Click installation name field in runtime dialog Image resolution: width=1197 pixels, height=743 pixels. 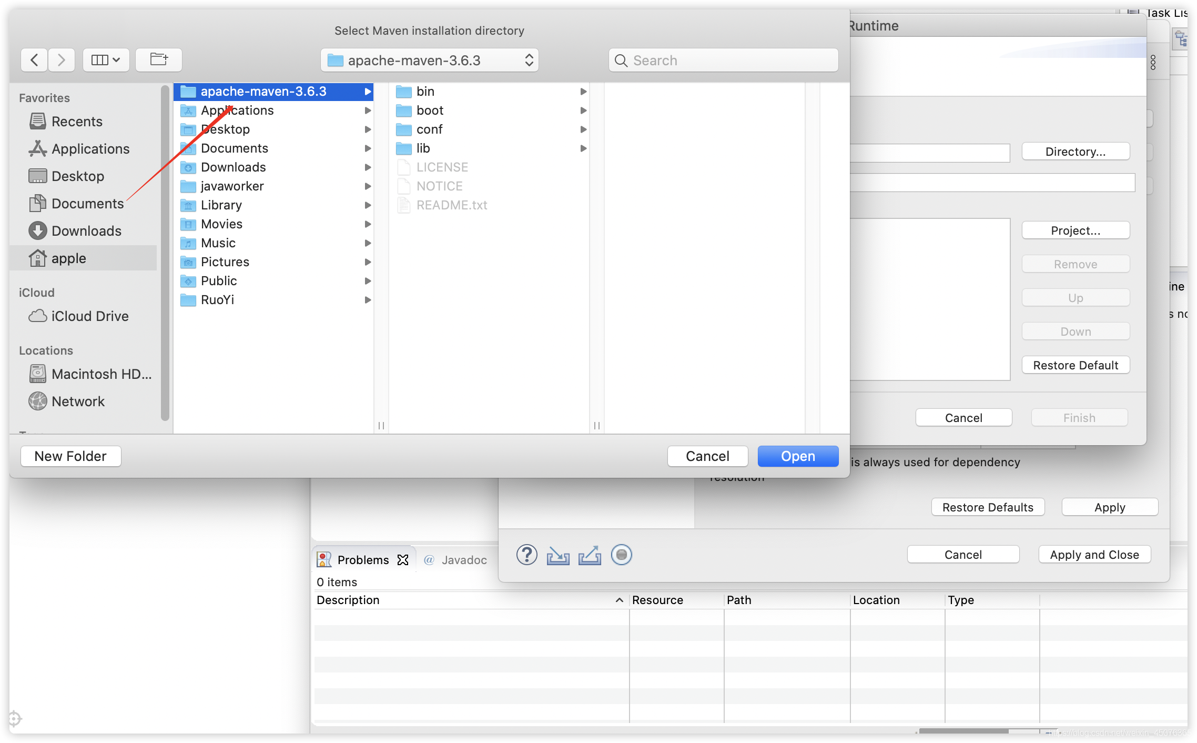pyautogui.click(x=992, y=183)
